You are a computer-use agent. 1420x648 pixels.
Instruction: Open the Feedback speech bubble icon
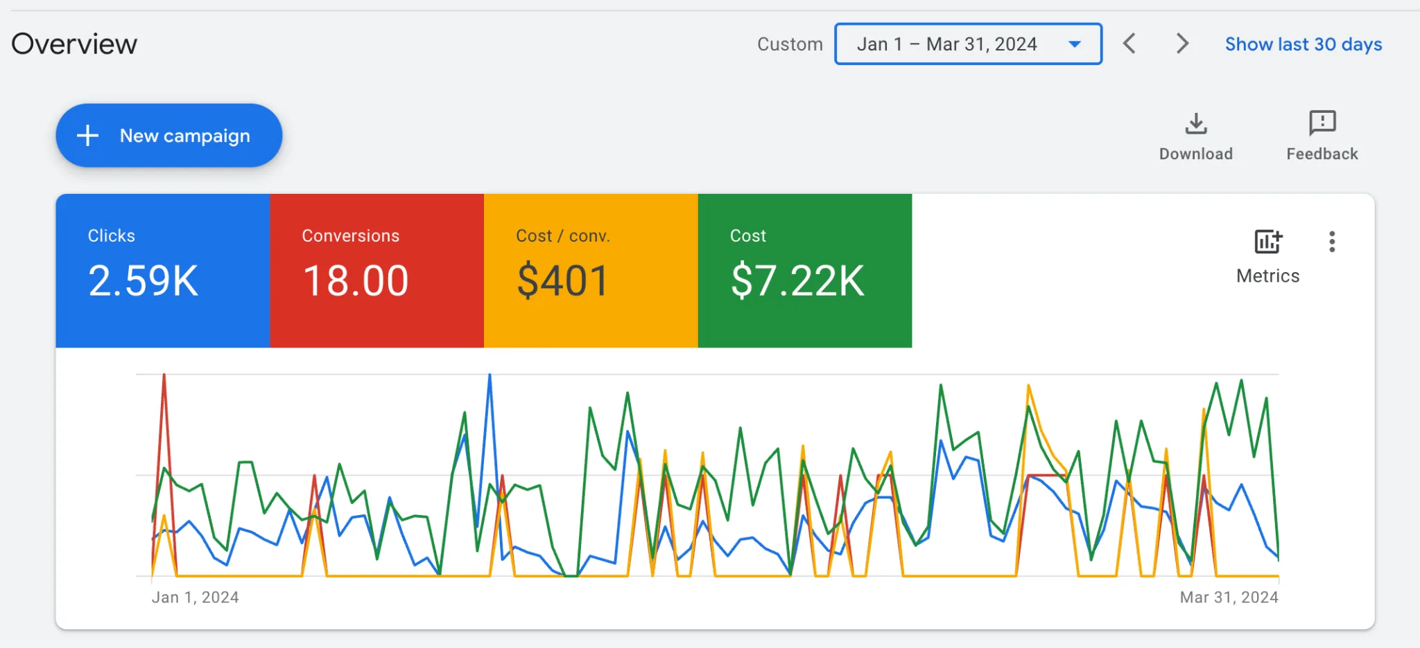(x=1322, y=123)
